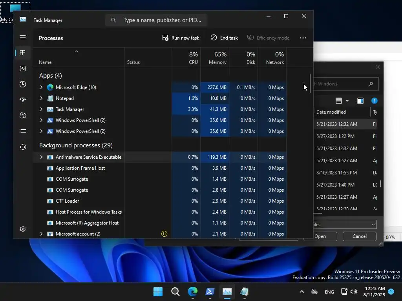Screen dimensions: 402x301
Task: Close the file dialog
Action: [x=378, y=67]
